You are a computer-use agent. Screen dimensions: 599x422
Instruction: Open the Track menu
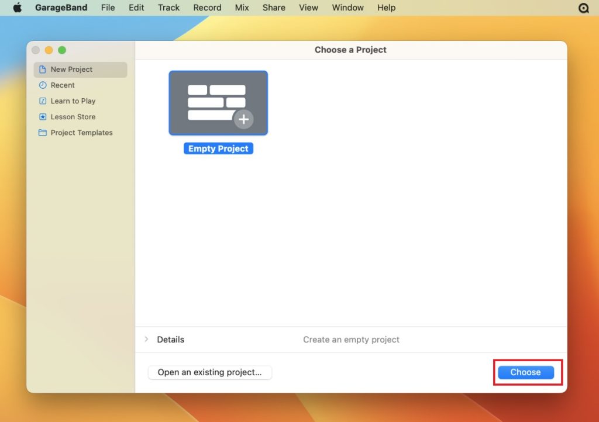coord(168,8)
